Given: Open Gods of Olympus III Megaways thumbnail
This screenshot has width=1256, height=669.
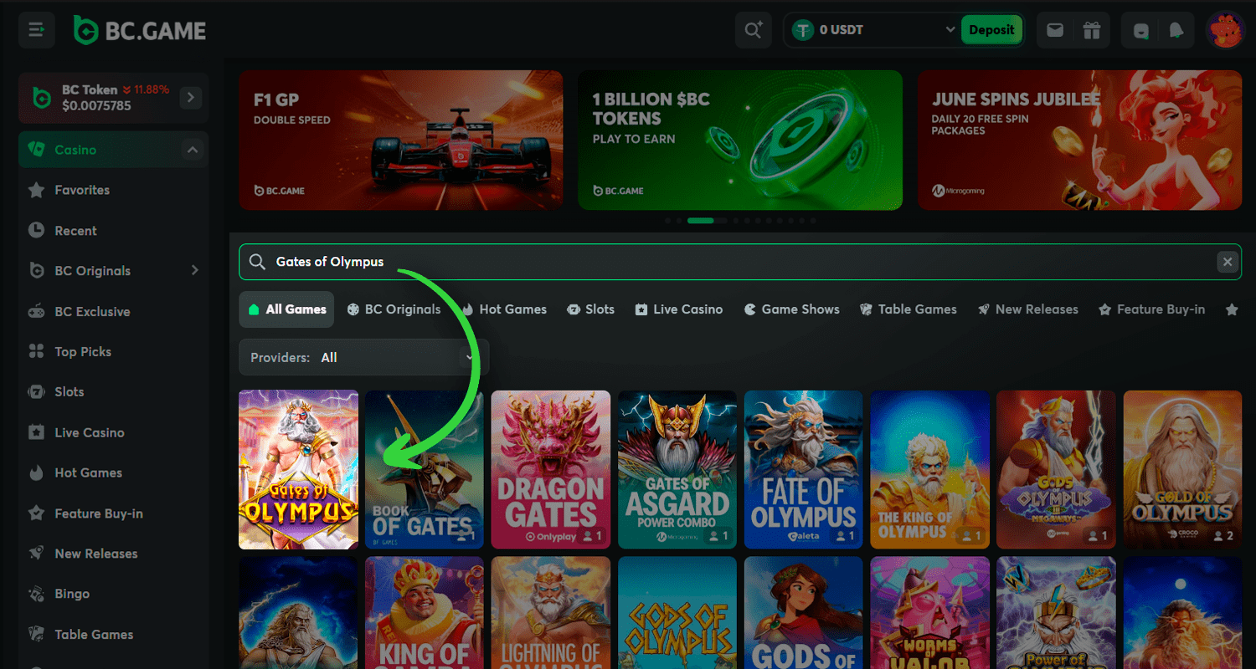Looking at the screenshot, I should tap(1056, 470).
